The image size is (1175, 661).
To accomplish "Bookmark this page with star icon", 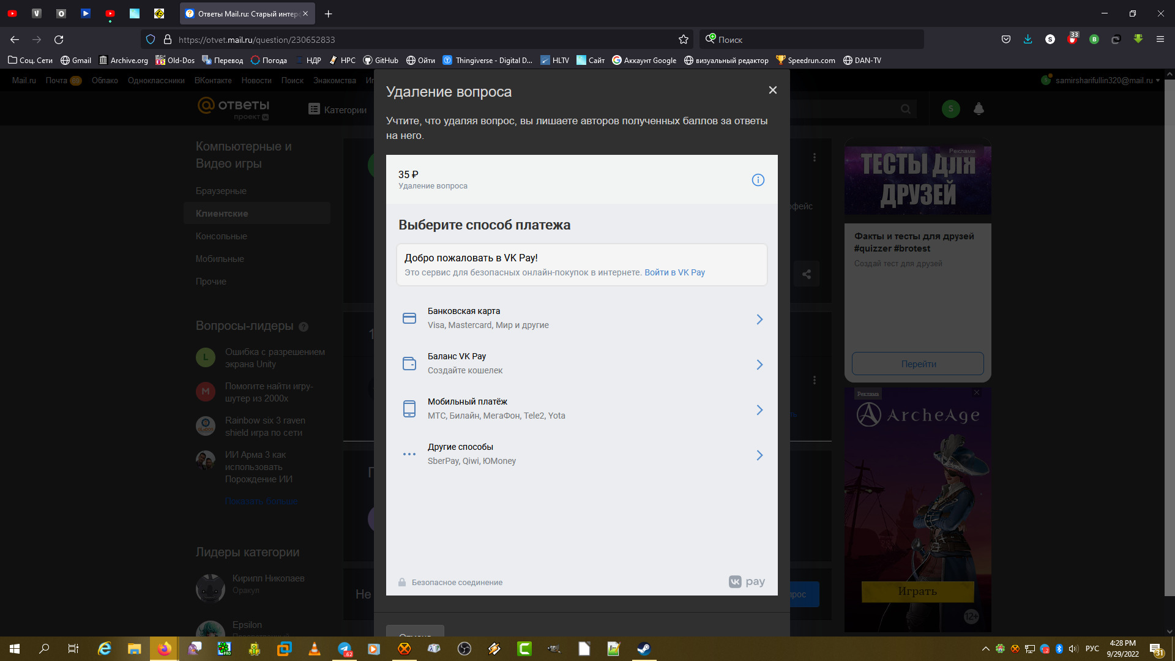I will pos(684,40).
